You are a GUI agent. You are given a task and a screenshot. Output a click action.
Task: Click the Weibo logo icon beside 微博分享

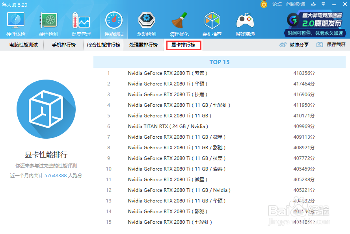pyautogui.click(x=283, y=45)
